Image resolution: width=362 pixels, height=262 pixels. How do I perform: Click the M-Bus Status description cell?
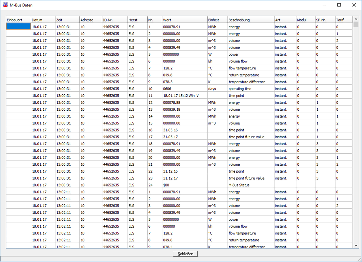251,185
